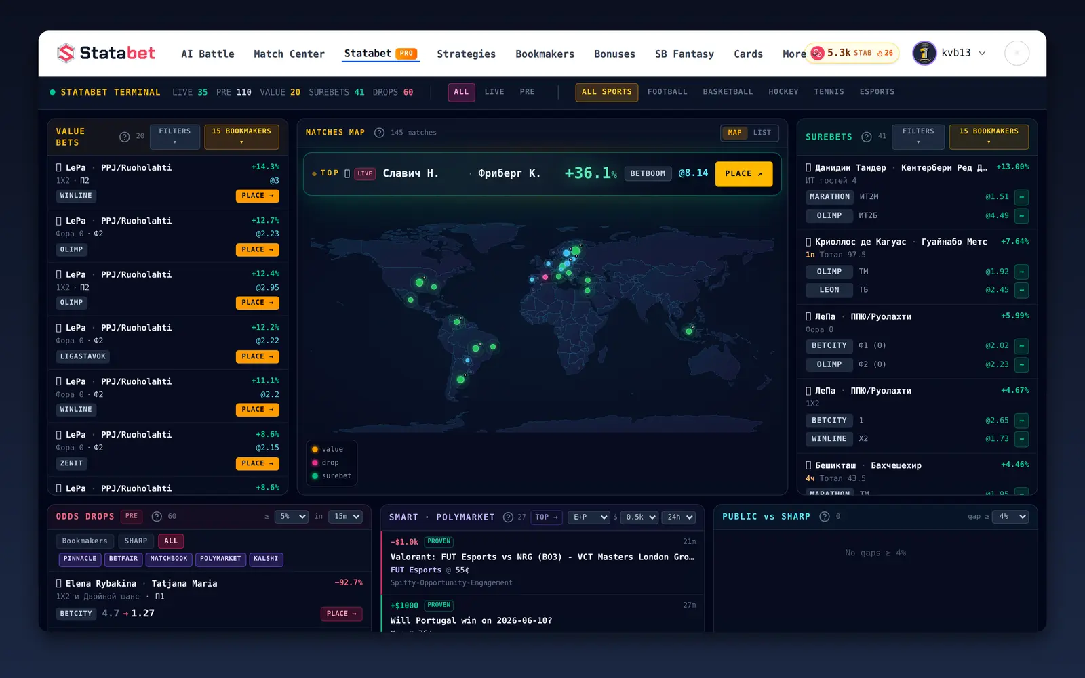
Task: Click arrow next to OLIMP @4.49 odds
Action: click(x=1022, y=216)
